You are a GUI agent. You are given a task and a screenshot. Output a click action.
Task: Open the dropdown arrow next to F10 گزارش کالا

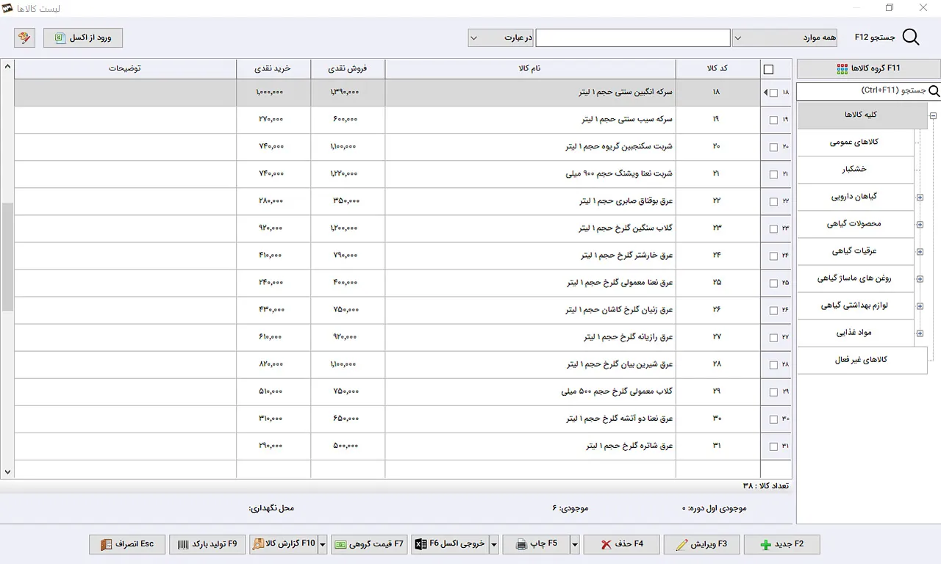click(323, 544)
